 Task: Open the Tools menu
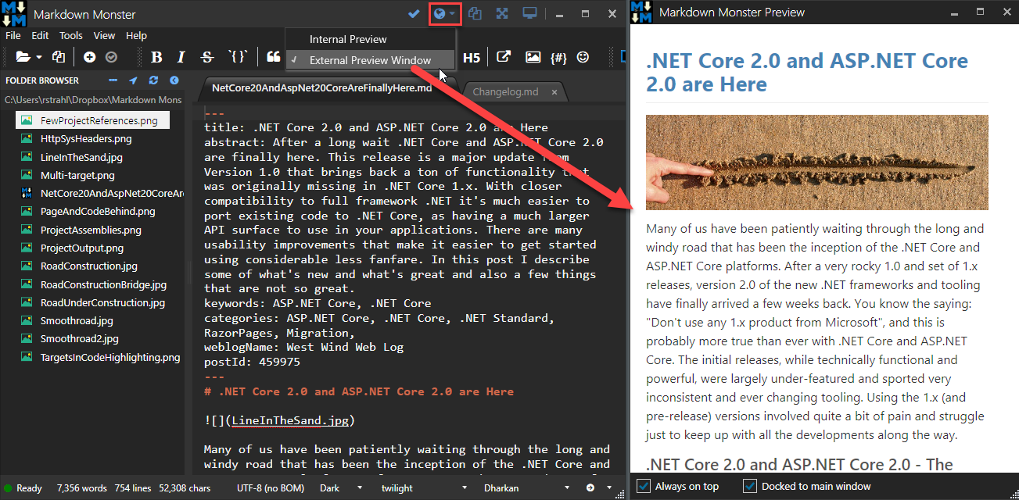71,35
